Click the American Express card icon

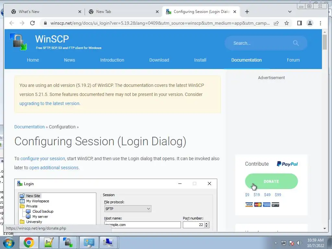click(267, 205)
